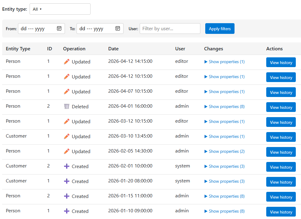Viewport: 301px width, 219px height.
Task: Expand Show properties (8) for 2026-01-10
Action: point(224,211)
